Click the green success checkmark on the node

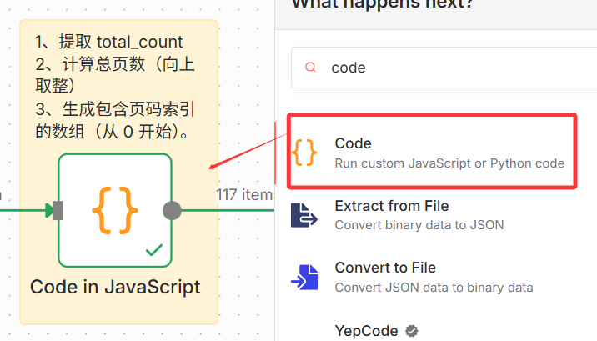(153, 249)
